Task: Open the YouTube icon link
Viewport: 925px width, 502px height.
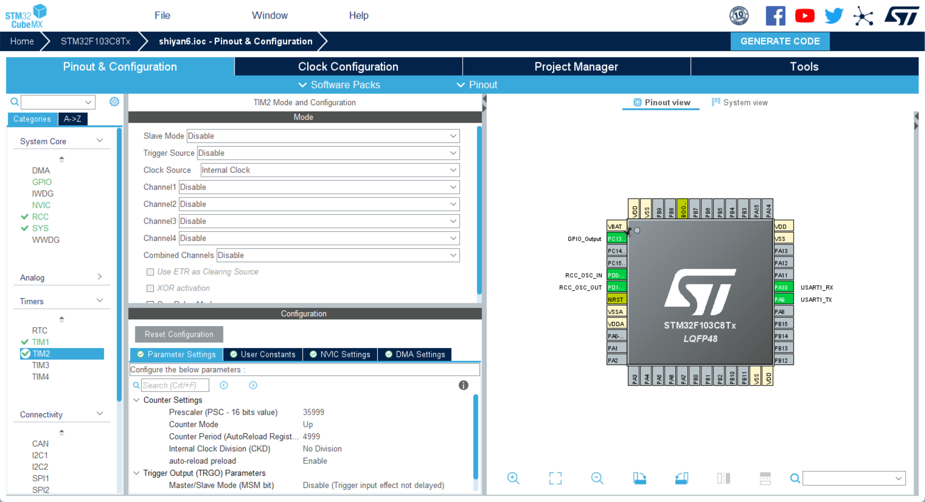Action: click(805, 16)
